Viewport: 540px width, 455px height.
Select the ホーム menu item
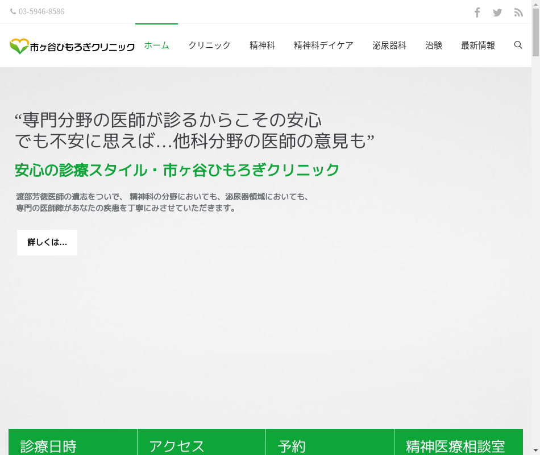(x=156, y=45)
